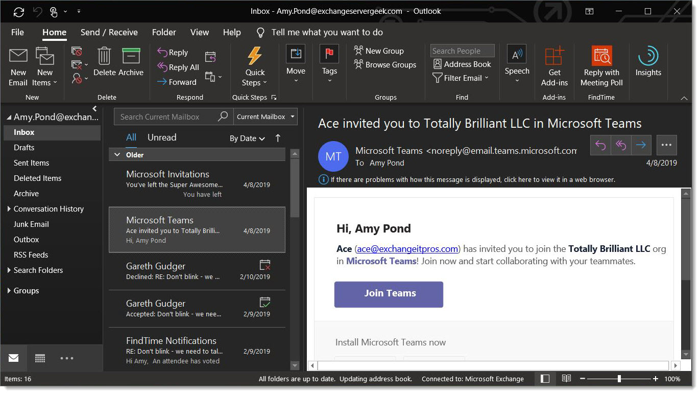Collapse the folder pane with the arrow
Screen dimensions: 700x394
coord(94,108)
